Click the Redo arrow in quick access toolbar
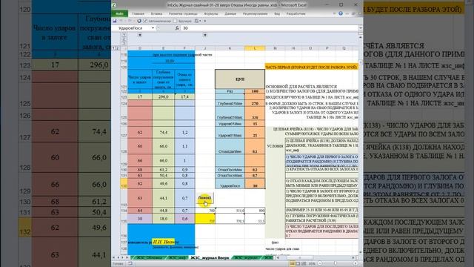 point(129,21)
